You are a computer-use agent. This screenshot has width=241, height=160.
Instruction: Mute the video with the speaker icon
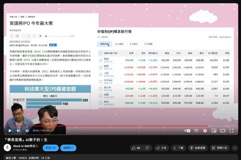point(27,131)
